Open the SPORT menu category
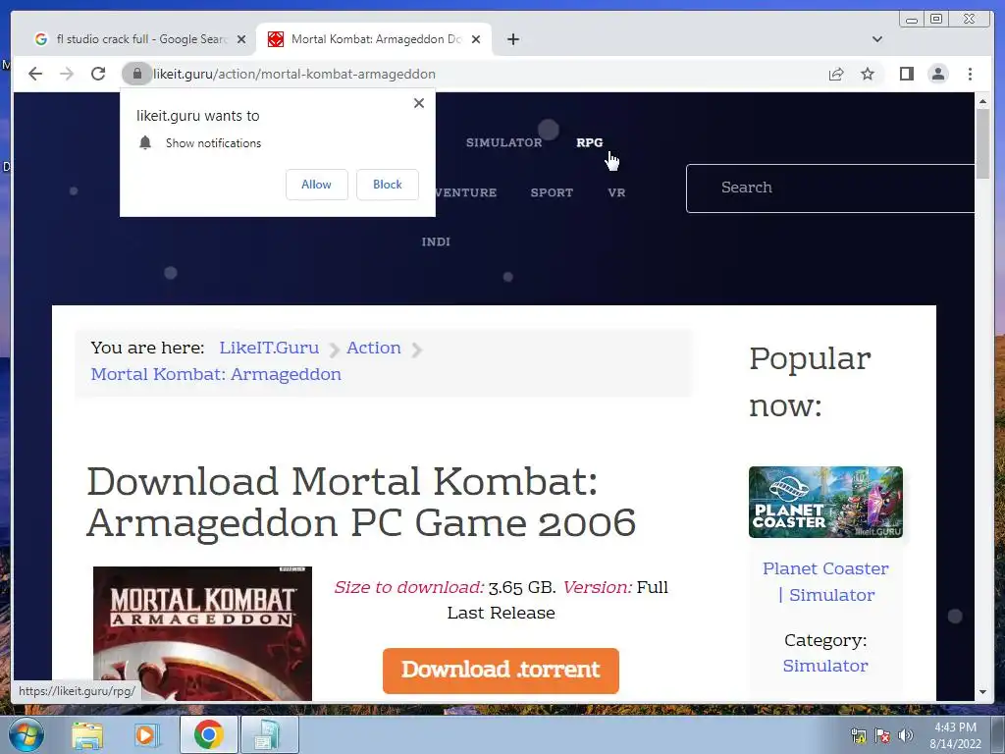This screenshot has height=754, width=1005. [x=552, y=192]
